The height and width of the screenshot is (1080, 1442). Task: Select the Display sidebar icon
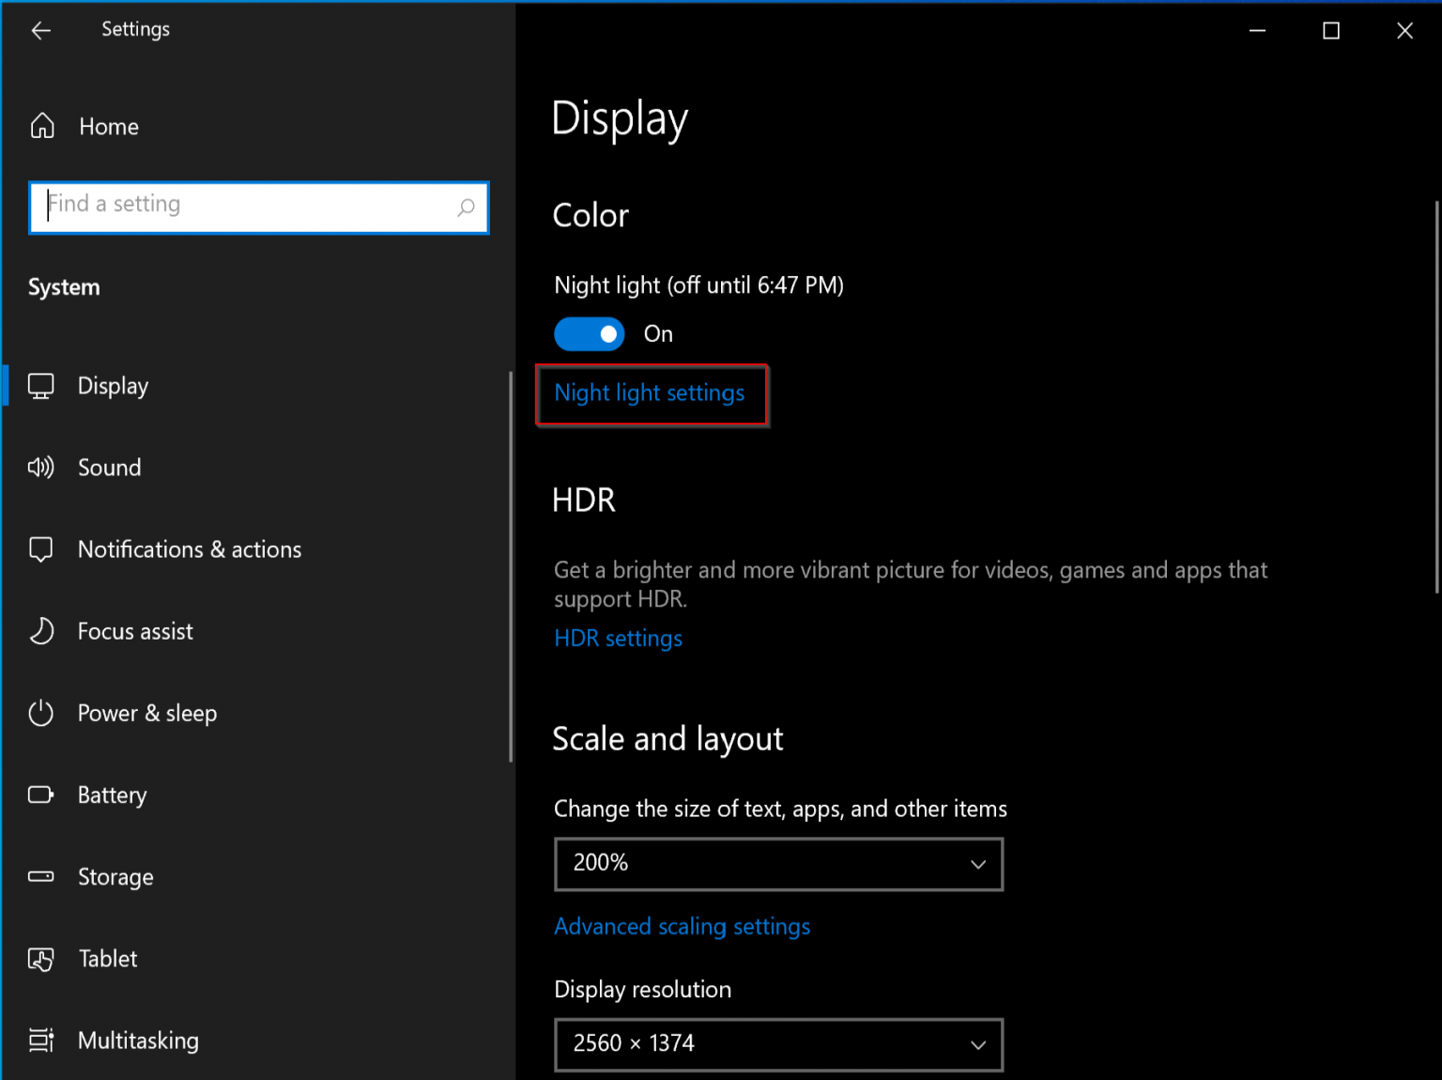point(41,385)
